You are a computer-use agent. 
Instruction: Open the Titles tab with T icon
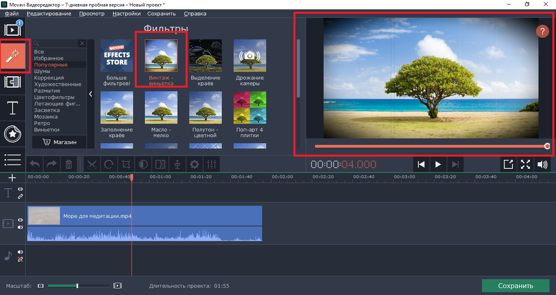13,108
